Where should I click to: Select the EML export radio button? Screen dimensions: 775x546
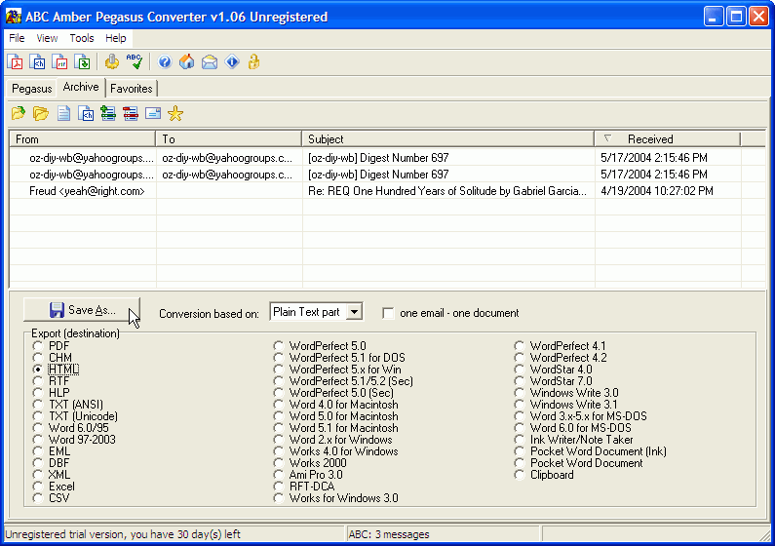(38, 451)
